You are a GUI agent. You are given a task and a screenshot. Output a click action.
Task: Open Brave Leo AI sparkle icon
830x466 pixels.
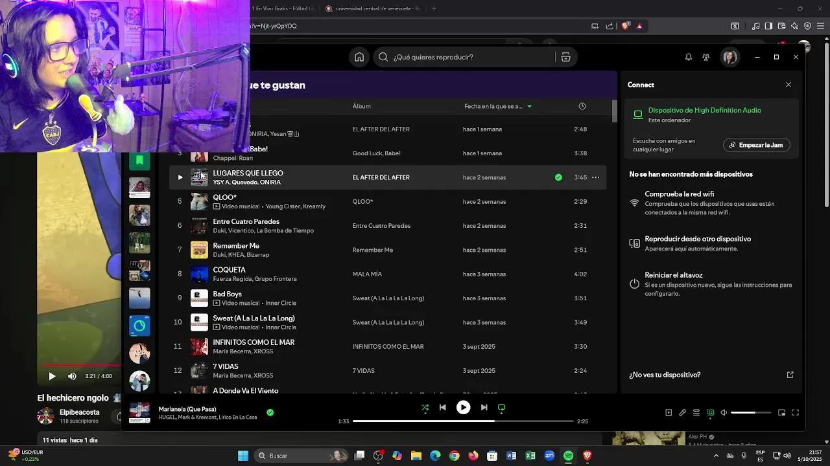(x=794, y=26)
